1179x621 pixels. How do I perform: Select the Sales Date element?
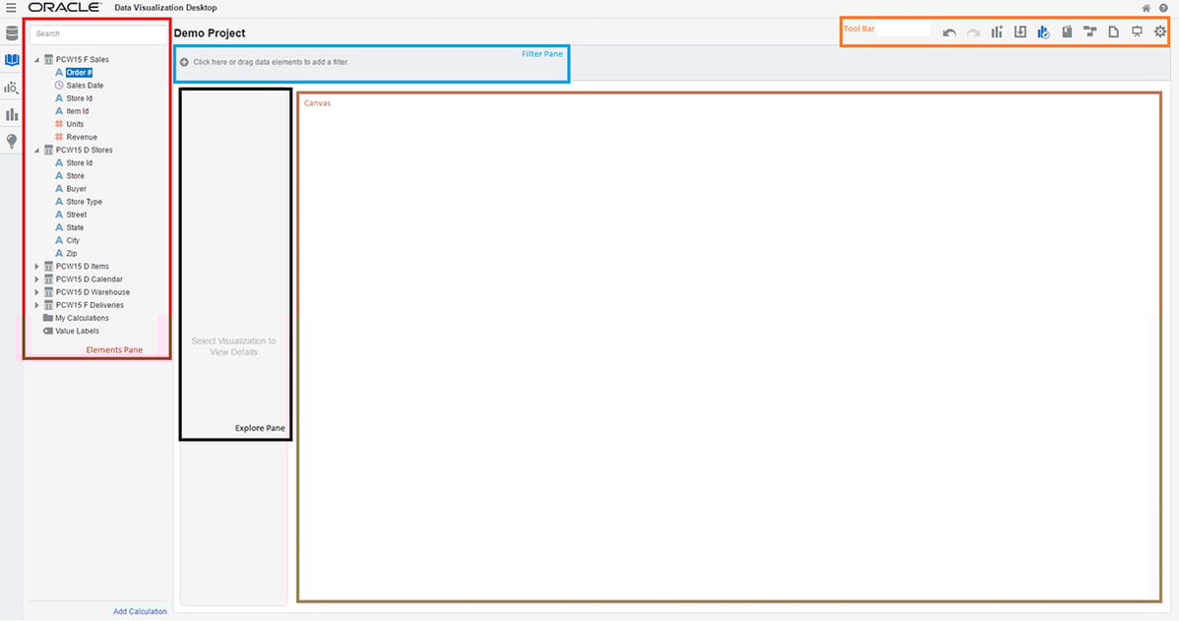[85, 86]
